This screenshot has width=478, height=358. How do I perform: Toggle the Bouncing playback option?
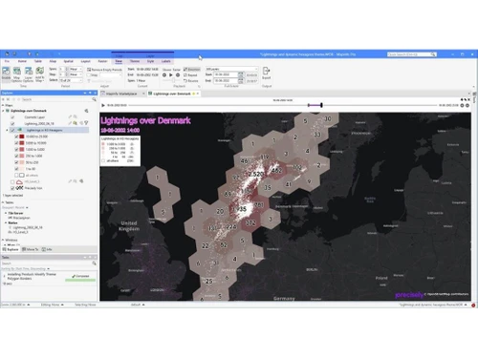192,70
